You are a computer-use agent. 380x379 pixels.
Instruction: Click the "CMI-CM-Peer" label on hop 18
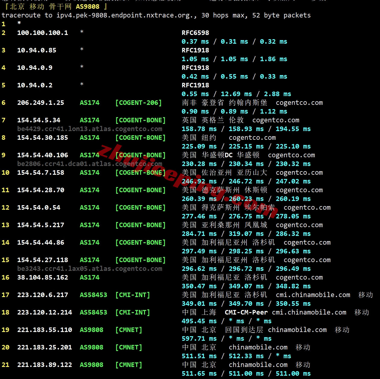(246, 312)
